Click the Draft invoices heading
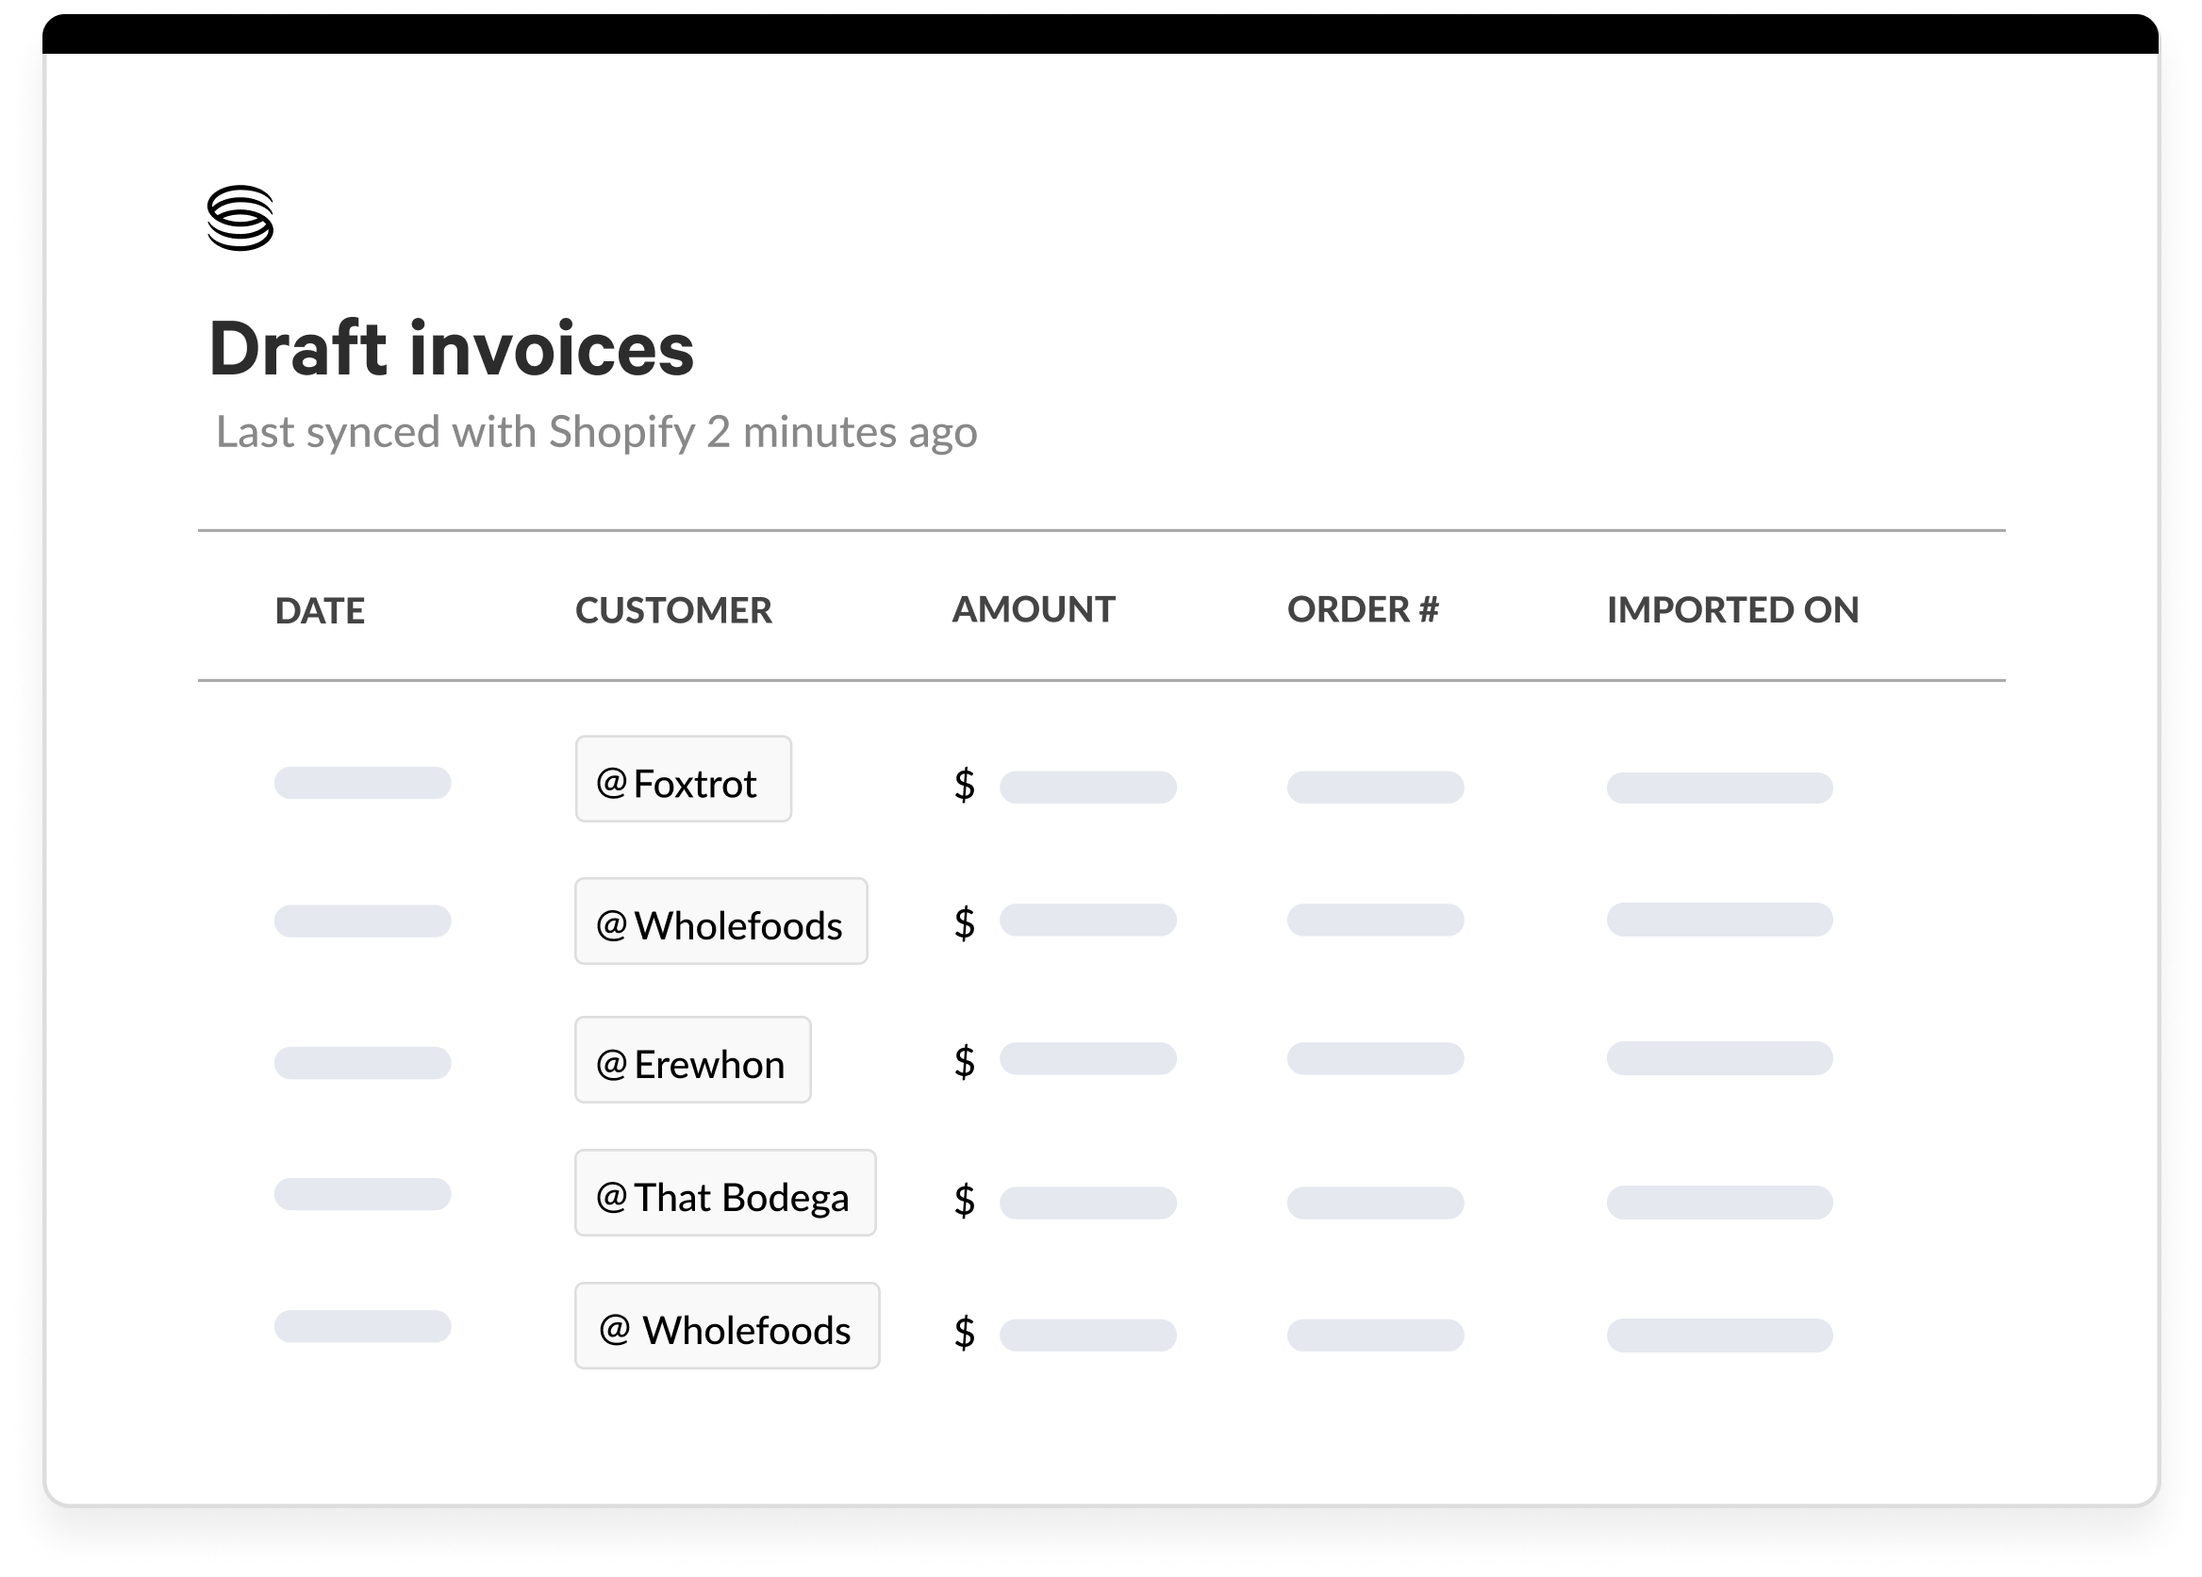Image resolution: width=2202 pixels, height=1577 pixels. 452,349
